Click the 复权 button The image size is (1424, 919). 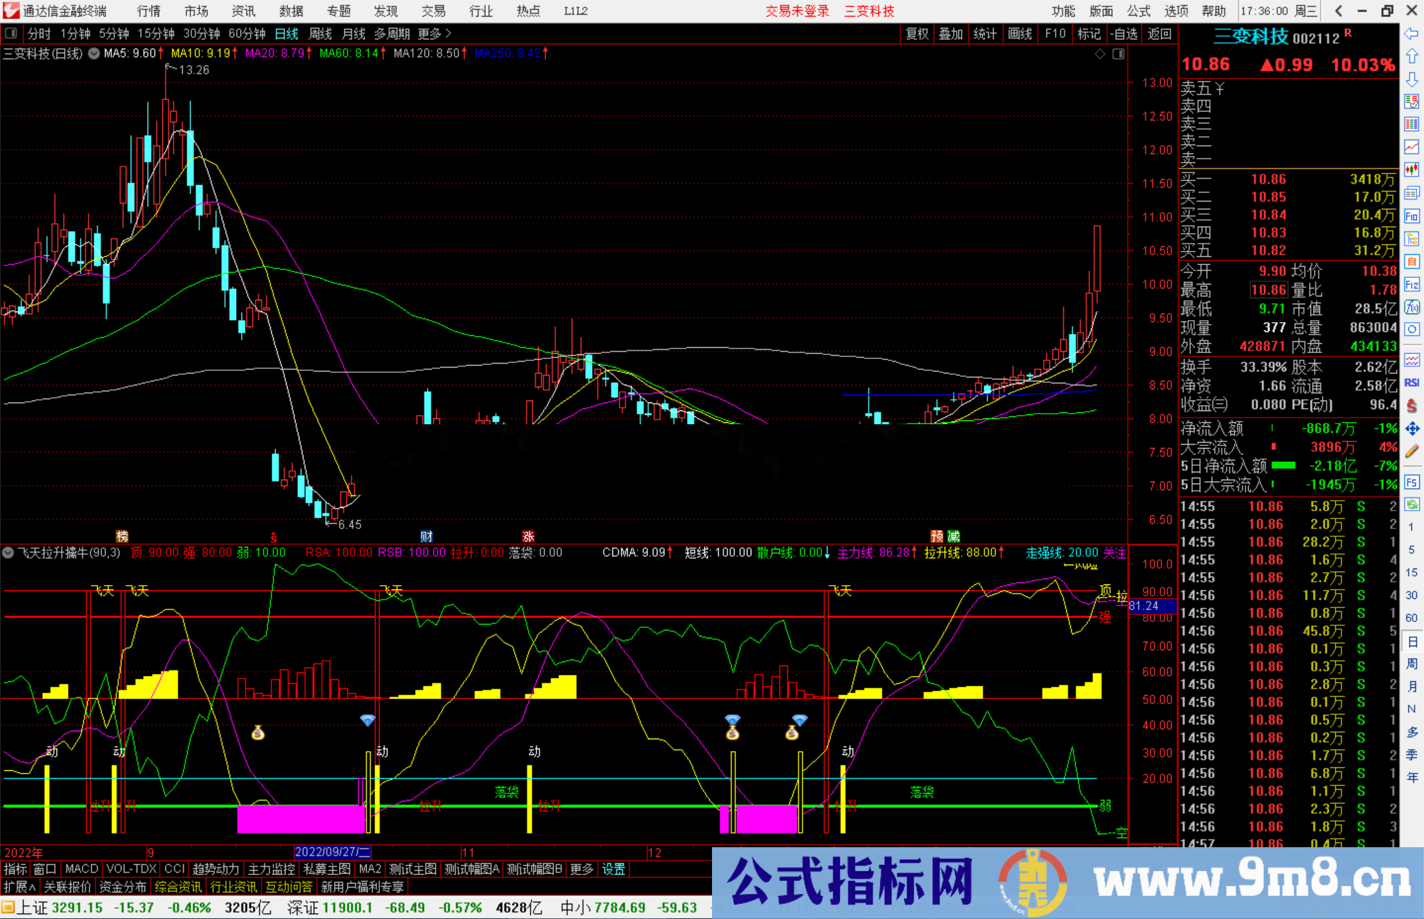pos(916,33)
